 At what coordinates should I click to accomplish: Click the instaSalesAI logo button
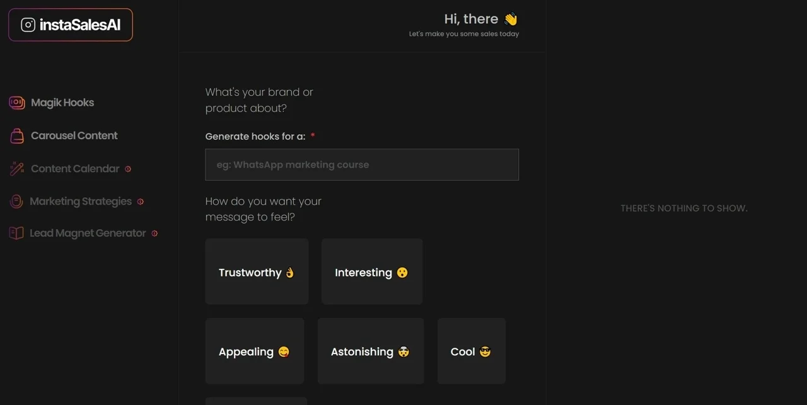71,25
